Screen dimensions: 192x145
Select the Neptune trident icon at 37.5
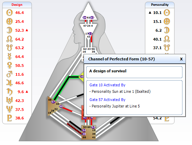tap(10, 109)
